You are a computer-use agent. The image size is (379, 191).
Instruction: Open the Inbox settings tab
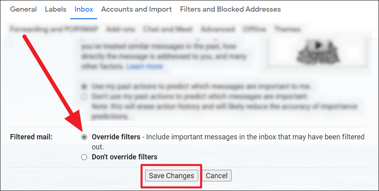[84, 9]
